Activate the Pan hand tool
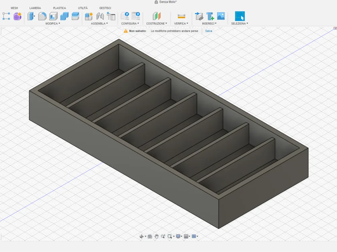The height and width of the screenshot is (252, 337). (156, 236)
